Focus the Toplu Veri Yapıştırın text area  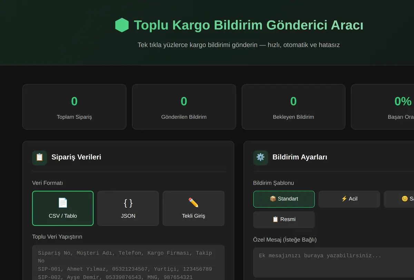(x=128, y=262)
